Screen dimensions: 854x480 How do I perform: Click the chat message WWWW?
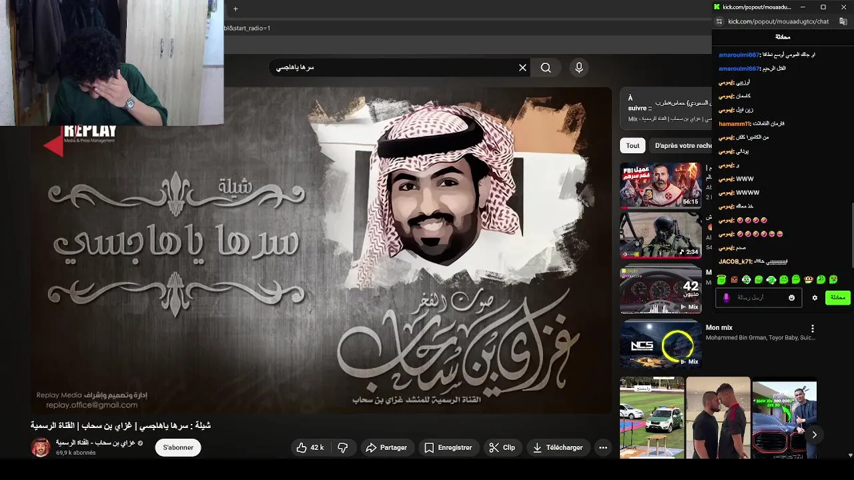(747, 193)
